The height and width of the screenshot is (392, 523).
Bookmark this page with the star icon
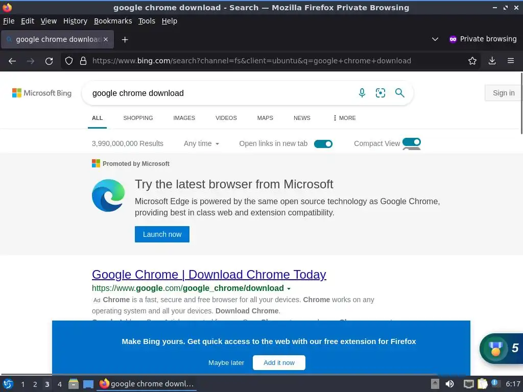coord(472,61)
